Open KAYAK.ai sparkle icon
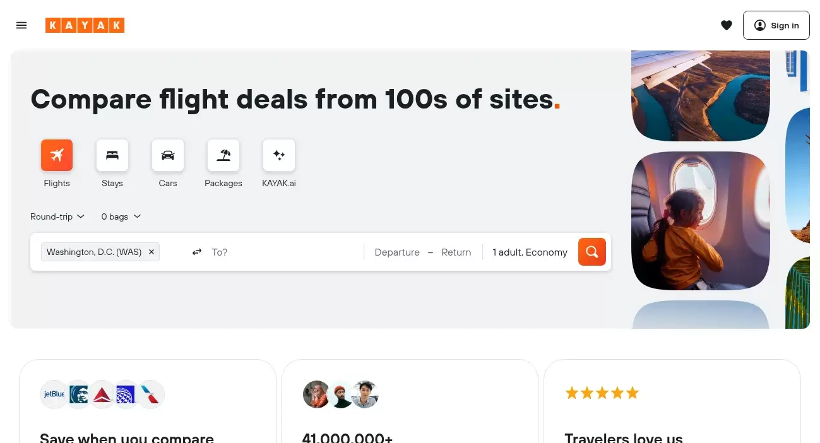 click(x=279, y=155)
